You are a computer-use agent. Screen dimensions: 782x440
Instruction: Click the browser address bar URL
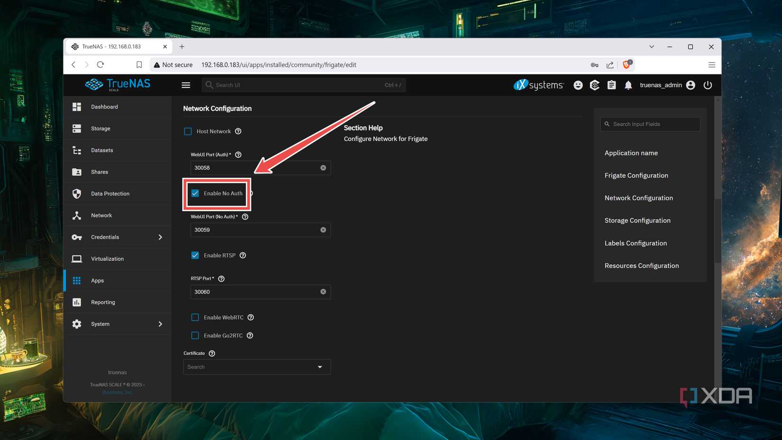pyautogui.click(x=279, y=65)
